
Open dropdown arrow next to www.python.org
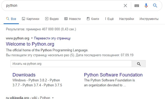pyautogui.click(x=32, y=38)
